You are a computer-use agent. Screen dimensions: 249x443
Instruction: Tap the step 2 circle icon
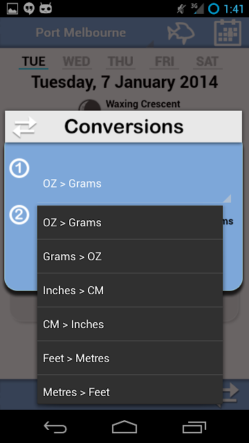19,215
